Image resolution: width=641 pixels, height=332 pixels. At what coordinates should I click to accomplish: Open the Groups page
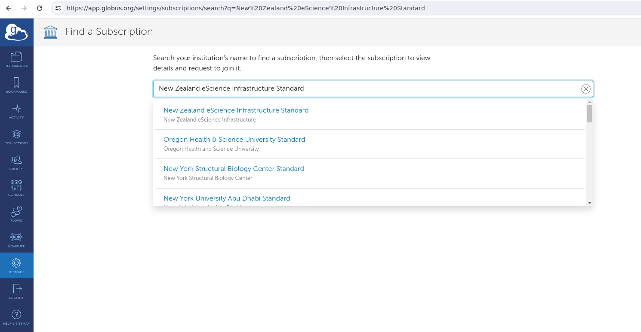16,162
